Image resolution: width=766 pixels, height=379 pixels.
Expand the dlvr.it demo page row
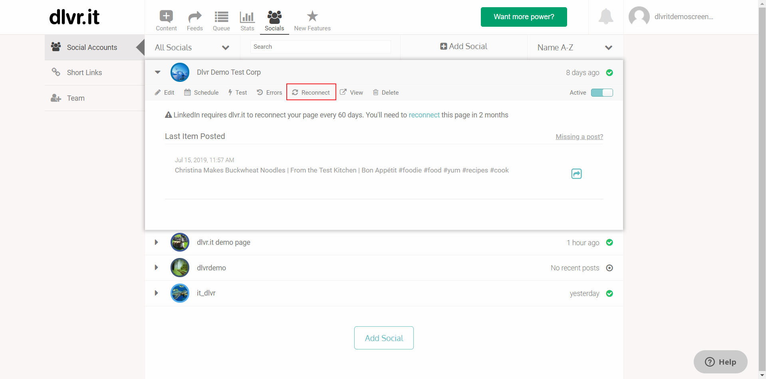(157, 242)
